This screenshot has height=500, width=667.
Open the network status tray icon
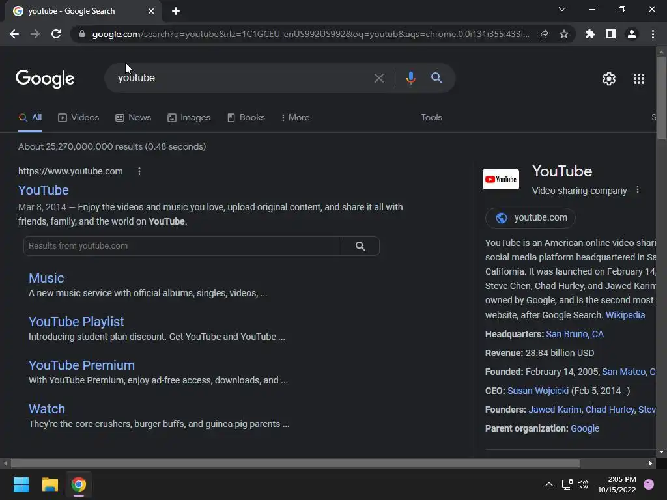point(567,484)
